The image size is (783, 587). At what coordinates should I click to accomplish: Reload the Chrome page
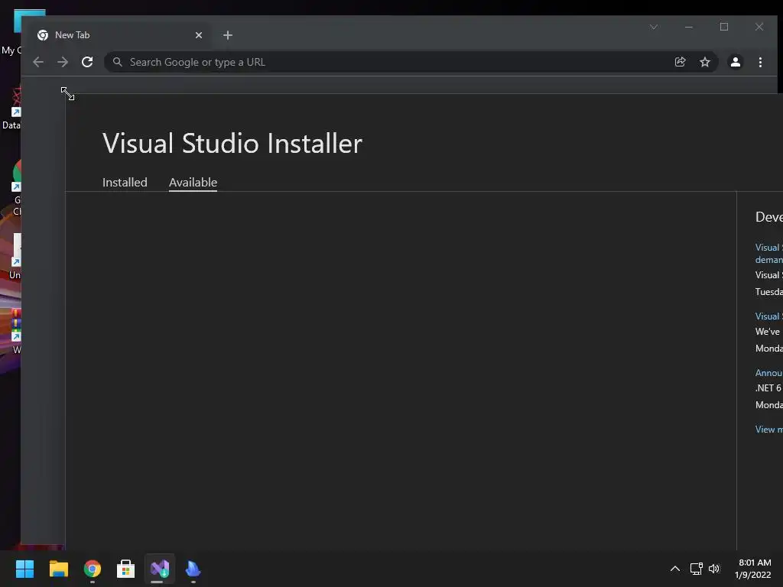tap(87, 62)
